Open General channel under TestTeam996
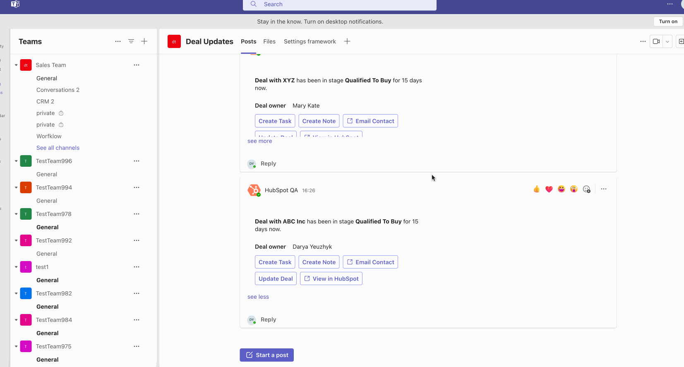The image size is (684, 367). 47,174
